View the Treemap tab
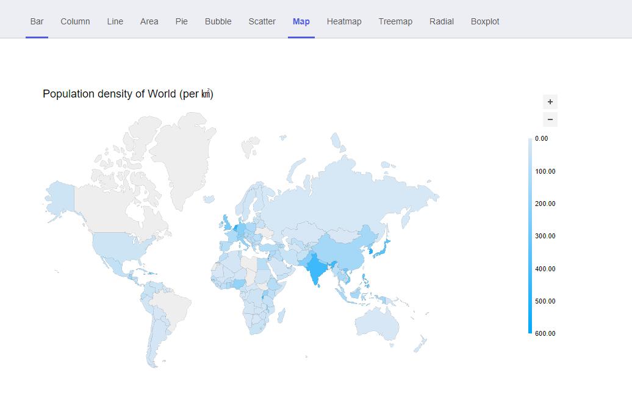The width and height of the screenshot is (632, 398). point(395,21)
